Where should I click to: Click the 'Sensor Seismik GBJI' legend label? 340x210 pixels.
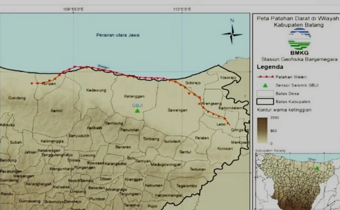[x=297, y=85]
